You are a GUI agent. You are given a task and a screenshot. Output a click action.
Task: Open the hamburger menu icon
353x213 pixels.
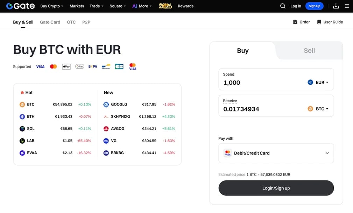[x=347, y=6]
